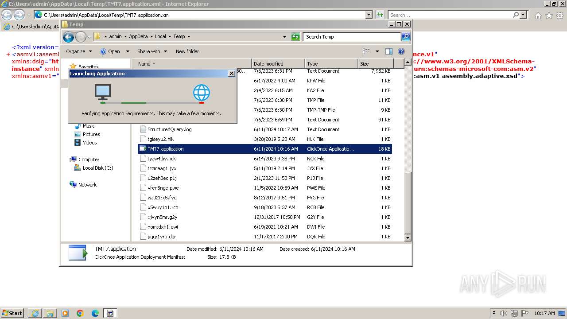The height and width of the screenshot is (319, 567).
Task: Select vfen5nge.pwe file
Action: (x=265, y=188)
